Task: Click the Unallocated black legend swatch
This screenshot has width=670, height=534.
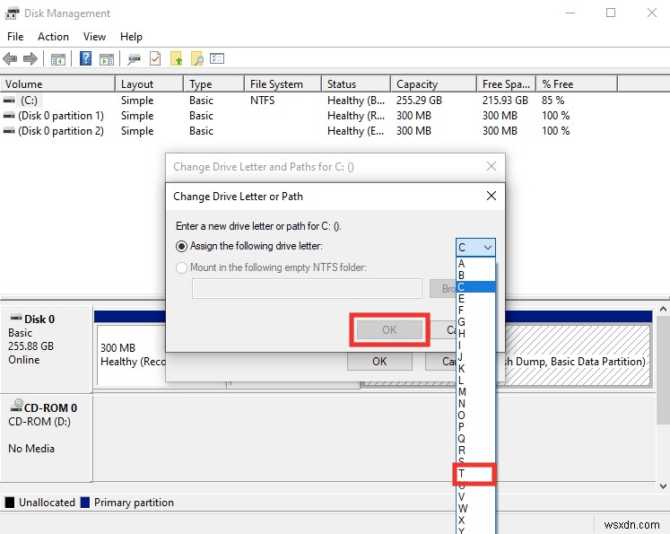Action: [9, 503]
